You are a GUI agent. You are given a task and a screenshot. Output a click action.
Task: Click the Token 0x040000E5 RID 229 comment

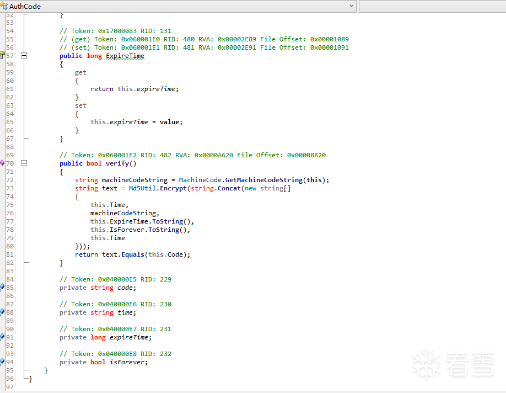pos(115,279)
